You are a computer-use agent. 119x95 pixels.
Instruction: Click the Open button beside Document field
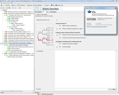point(114,89)
